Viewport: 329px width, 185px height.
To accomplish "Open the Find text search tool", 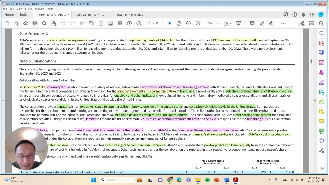I will click(x=44, y=23).
